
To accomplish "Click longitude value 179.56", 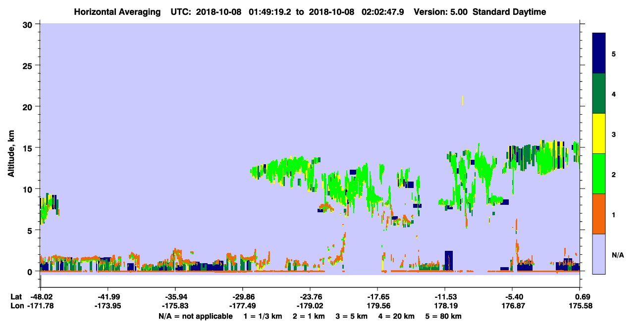I will click(377, 306).
